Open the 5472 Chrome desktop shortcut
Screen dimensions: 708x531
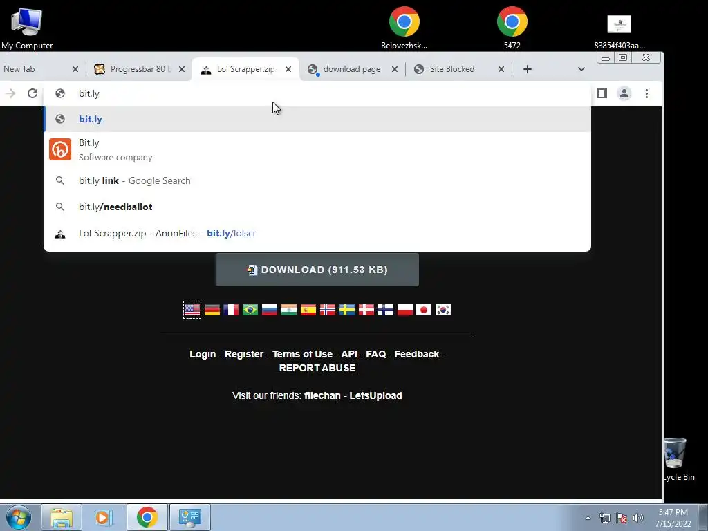coord(512,28)
